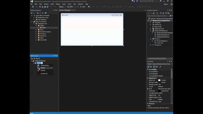The height and width of the screenshot is (114, 203).
Task: Pin the Data Sources panel
Action: (55, 56)
